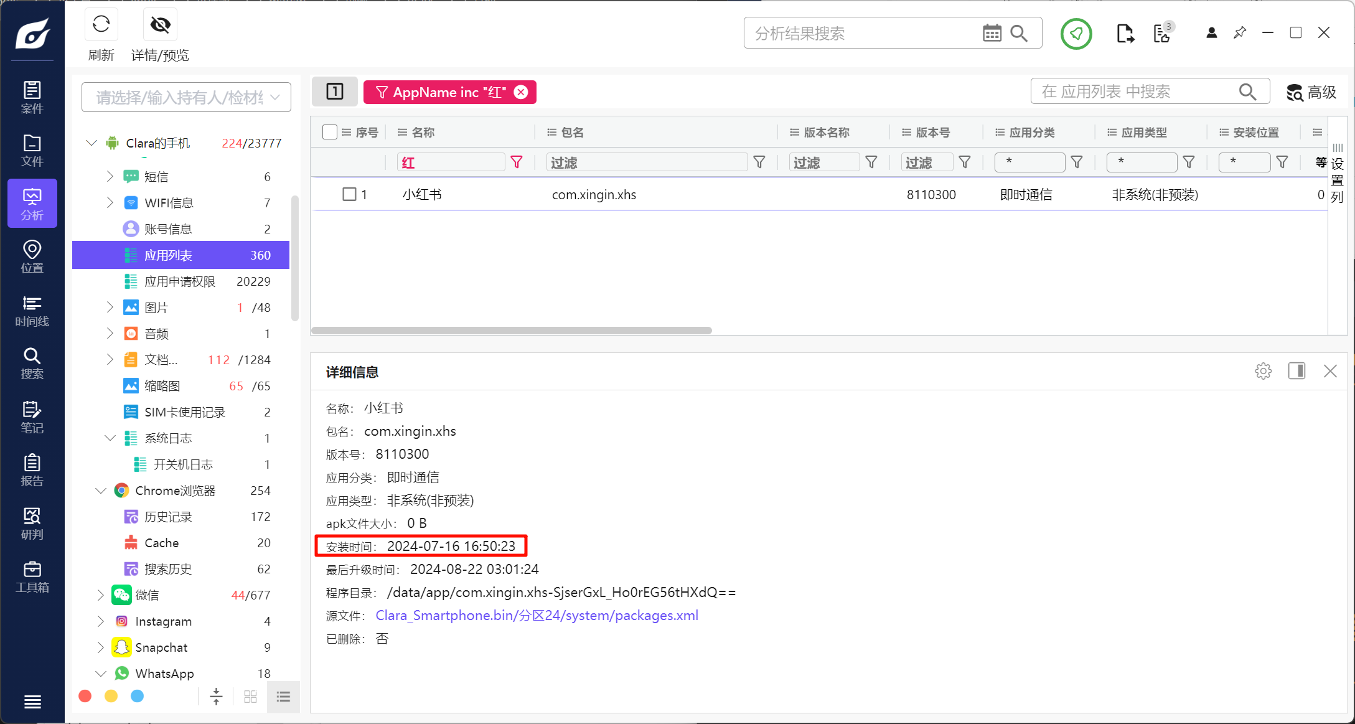The image size is (1355, 724).
Task: Click the green shield status icon
Action: [x=1076, y=34]
